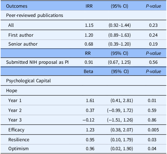Click the Hope subsection label
This screenshot has width=167, height=154.
point(11,91)
